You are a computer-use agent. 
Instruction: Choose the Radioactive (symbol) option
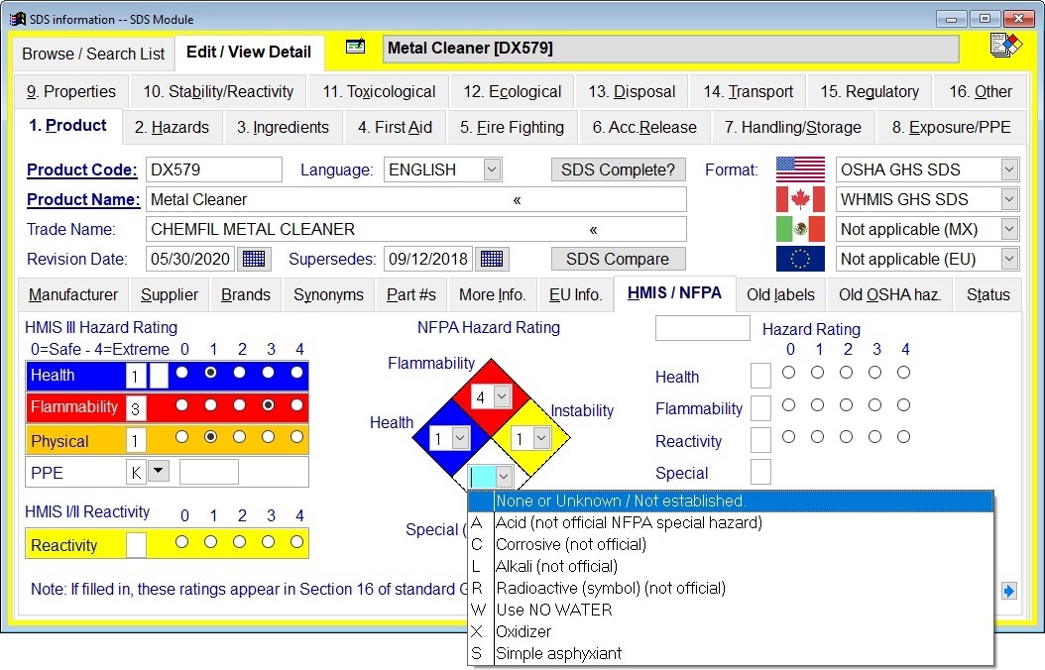coord(731,588)
